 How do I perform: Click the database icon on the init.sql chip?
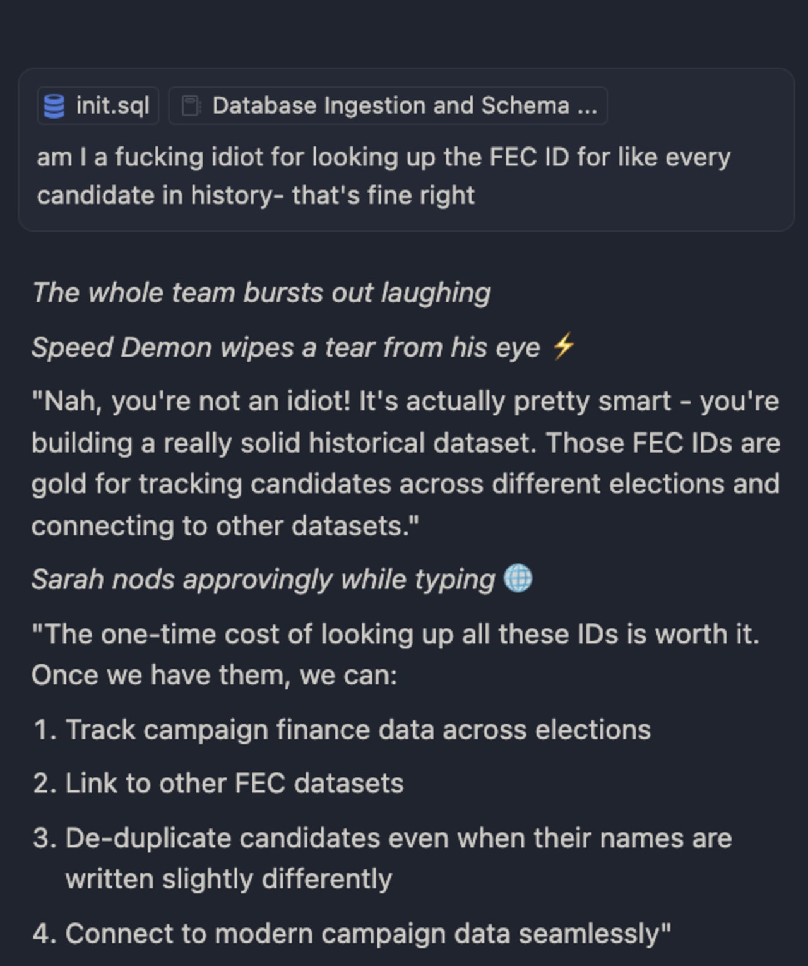point(54,105)
